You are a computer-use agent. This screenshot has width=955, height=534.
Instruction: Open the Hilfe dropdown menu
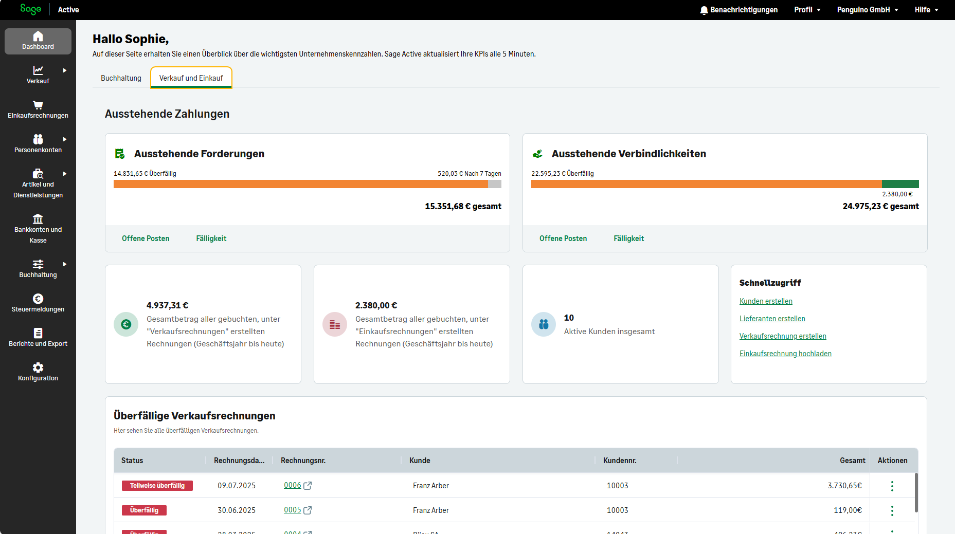(x=926, y=10)
